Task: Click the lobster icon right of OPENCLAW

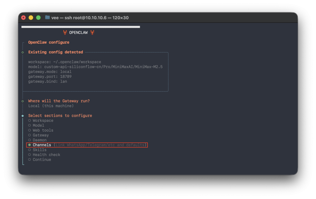Action: click(92, 32)
